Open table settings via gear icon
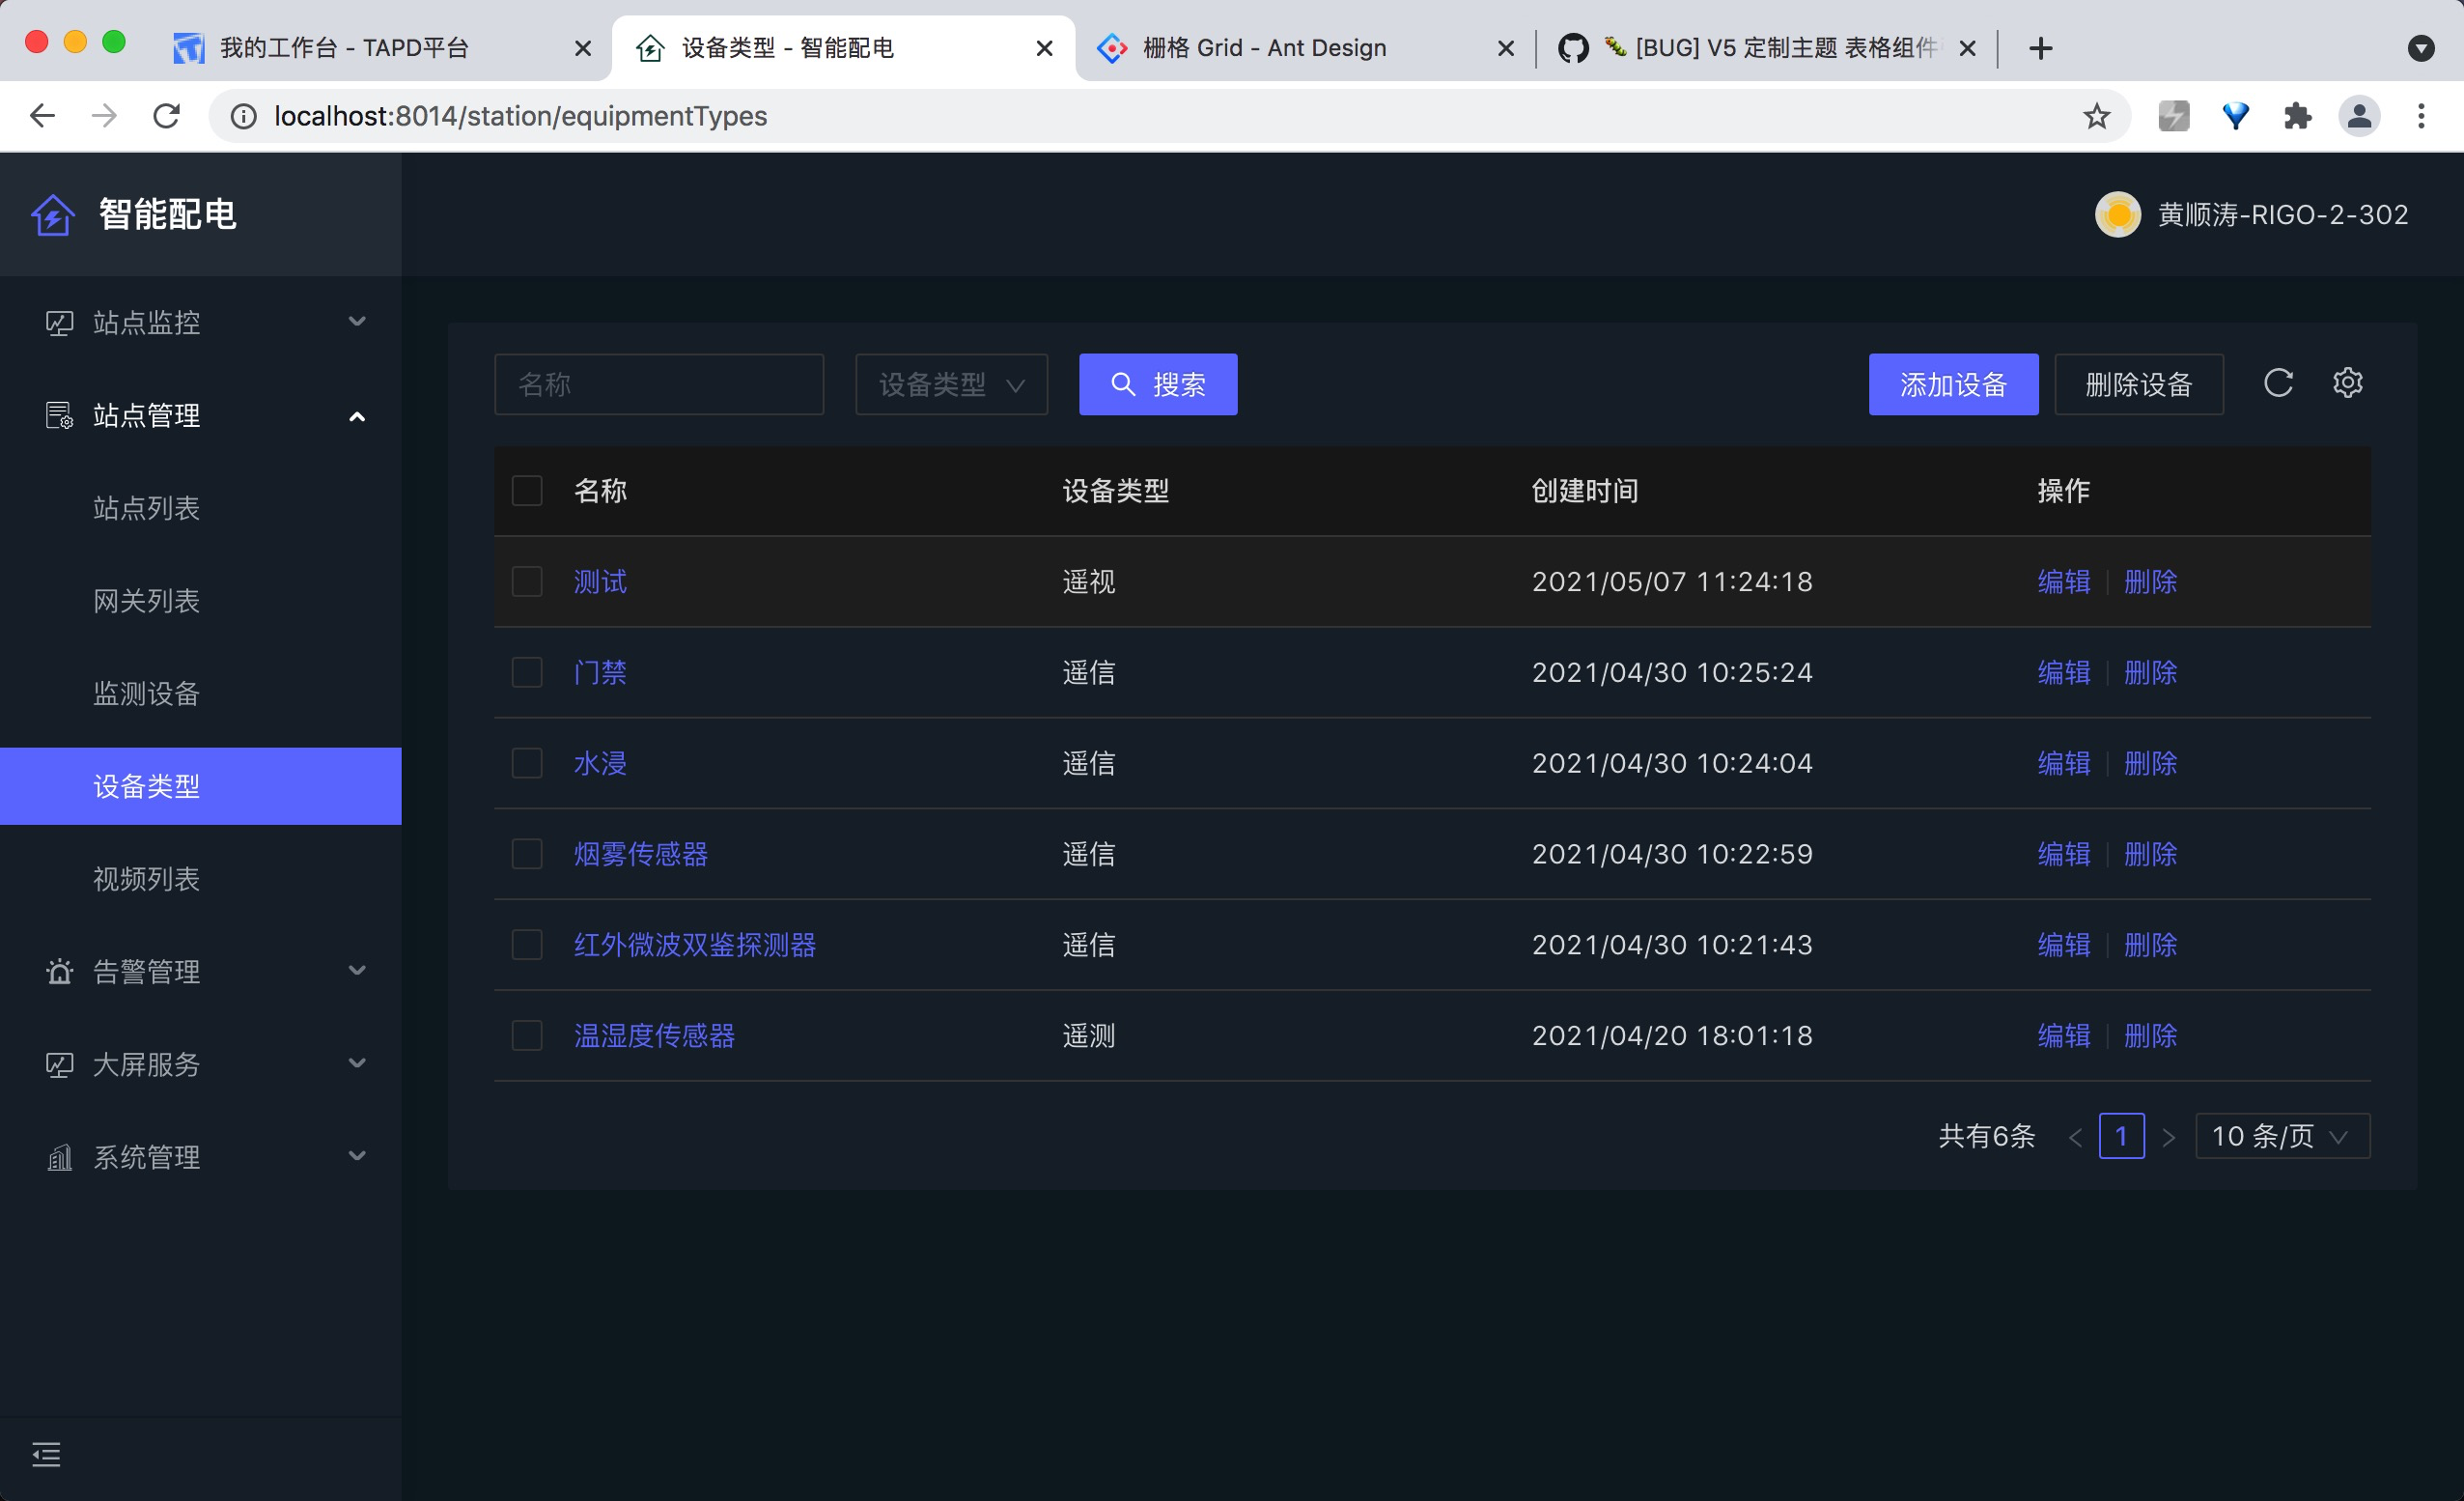The width and height of the screenshot is (2464, 1501). tap(2348, 382)
